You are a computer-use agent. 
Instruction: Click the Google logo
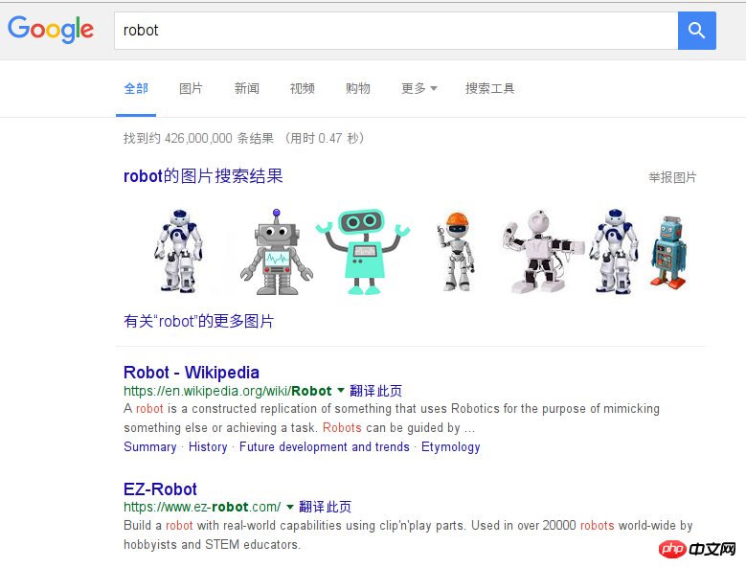coord(51,30)
